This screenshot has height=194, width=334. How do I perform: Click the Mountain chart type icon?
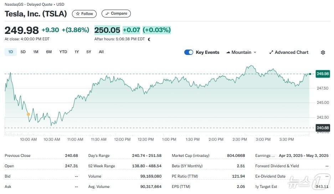[x=228, y=52]
